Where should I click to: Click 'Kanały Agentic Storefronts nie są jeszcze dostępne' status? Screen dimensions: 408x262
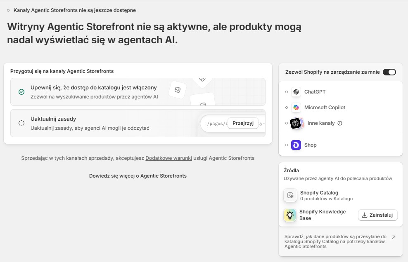tap(75, 10)
